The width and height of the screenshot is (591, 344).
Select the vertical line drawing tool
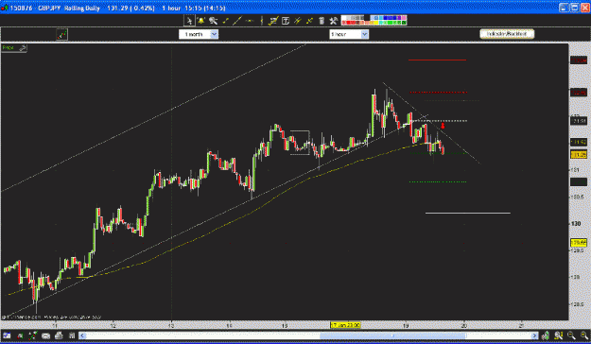point(261,21)
